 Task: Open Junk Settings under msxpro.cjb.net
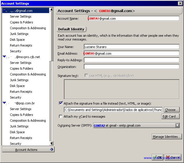click(19, 80)
